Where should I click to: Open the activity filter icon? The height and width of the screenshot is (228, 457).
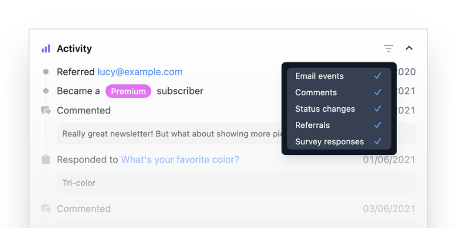388,48
